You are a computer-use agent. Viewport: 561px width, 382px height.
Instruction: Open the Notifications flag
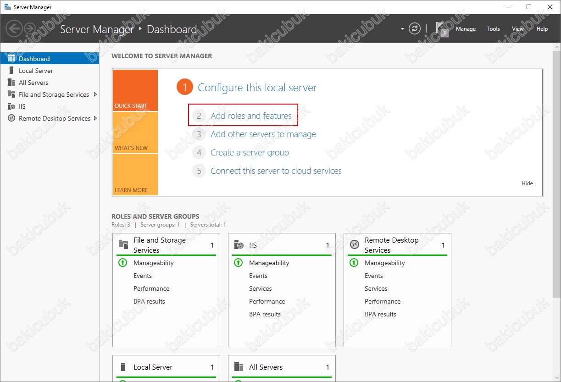(442, 29)
